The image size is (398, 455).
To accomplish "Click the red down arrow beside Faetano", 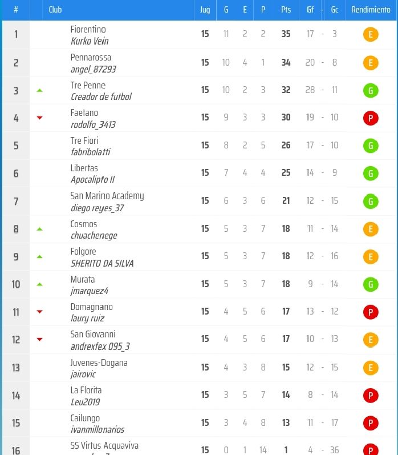I will click(x=40, y=118).
